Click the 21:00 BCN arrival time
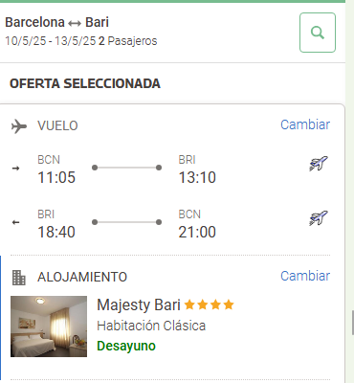This screenshot has height=383, width=354. coord(197,232)
